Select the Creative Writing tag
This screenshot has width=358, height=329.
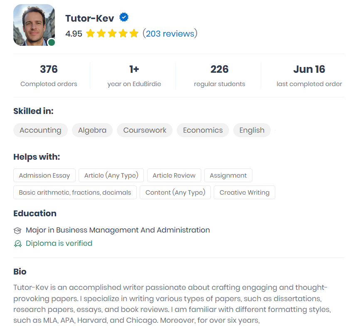244,193
